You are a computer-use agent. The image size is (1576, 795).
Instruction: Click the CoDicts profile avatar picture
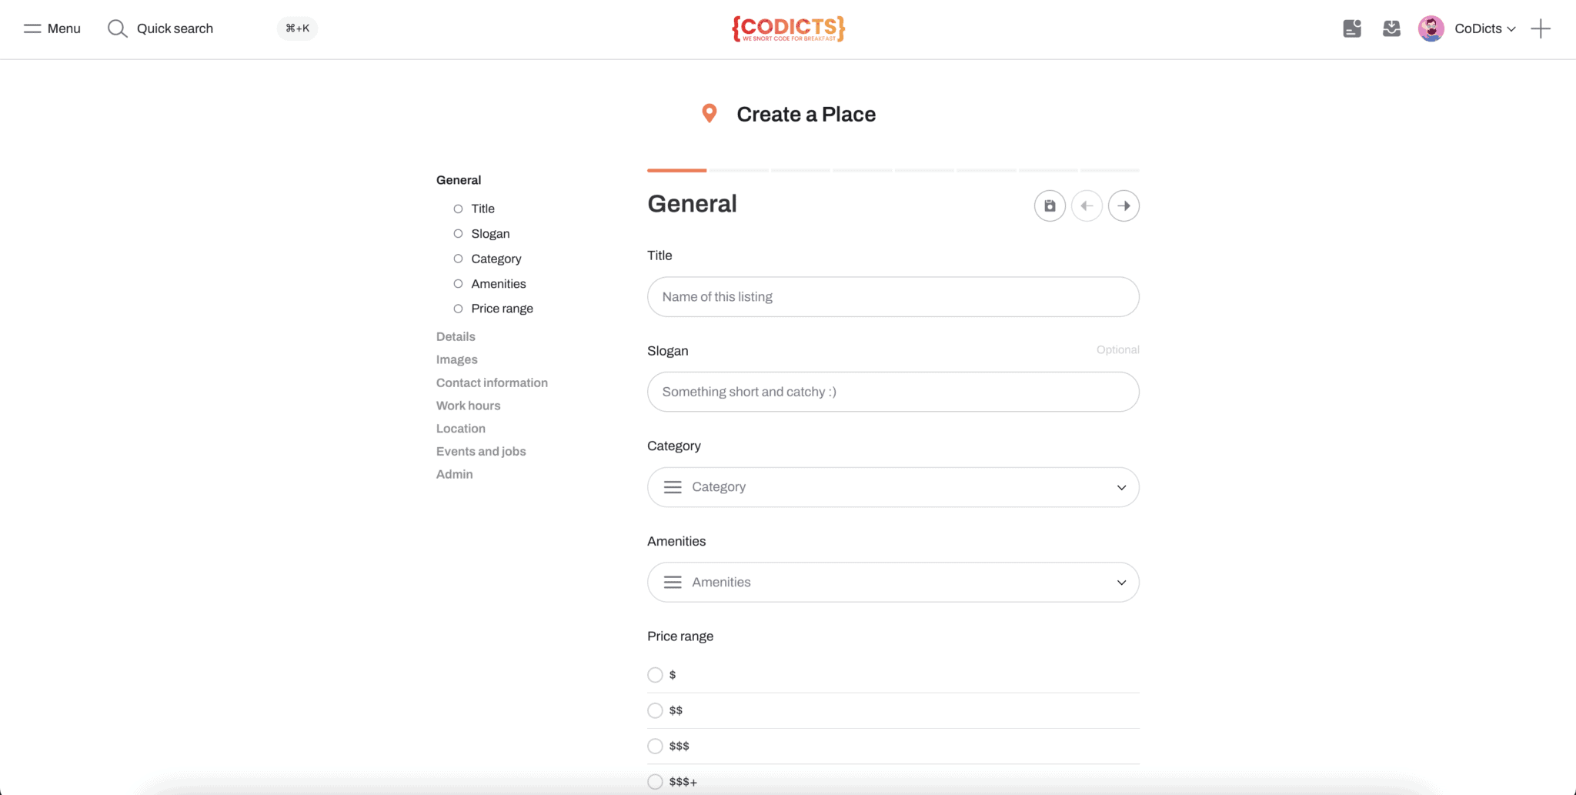1431,28
